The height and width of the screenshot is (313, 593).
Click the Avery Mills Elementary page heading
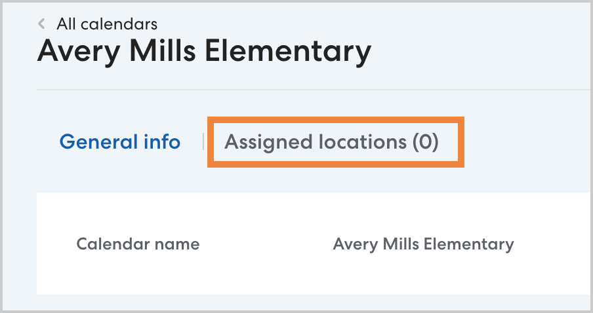click(204, 52)
